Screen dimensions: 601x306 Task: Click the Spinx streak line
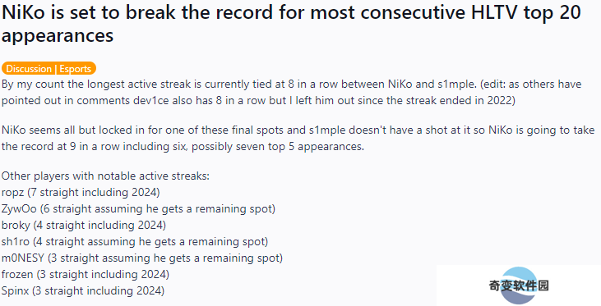click(x=83, y=291)
